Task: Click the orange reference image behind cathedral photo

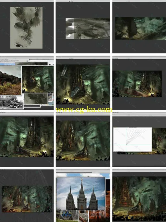Action: point(108,200)
